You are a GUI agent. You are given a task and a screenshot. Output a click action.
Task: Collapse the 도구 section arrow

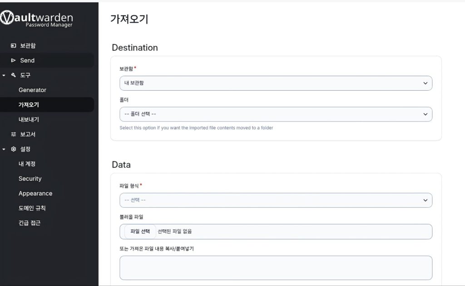(x=4, y=76)
